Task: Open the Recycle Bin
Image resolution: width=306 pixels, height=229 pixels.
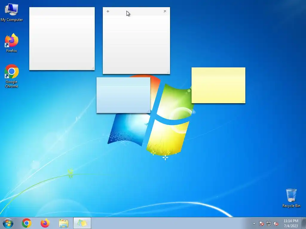Action: [x=291, y=198]
